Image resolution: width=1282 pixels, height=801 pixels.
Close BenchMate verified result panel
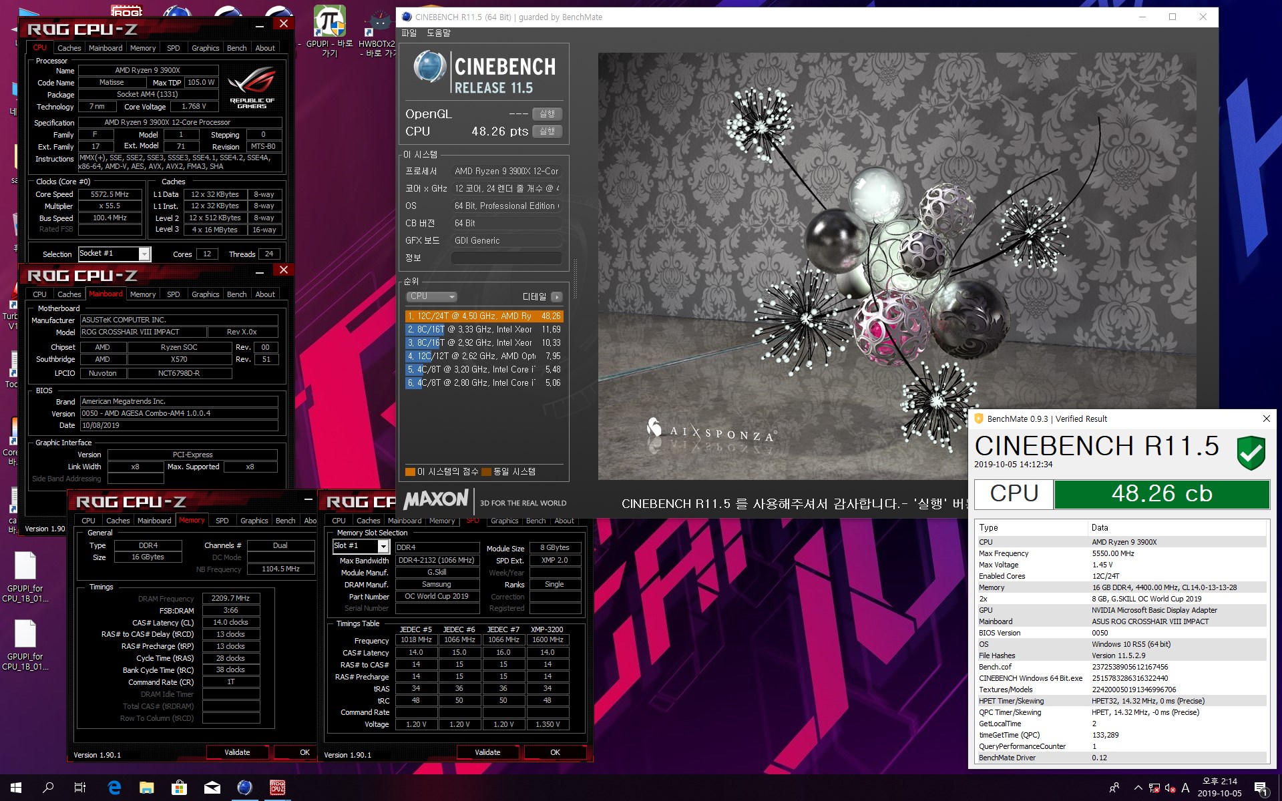click(1266, 419)
